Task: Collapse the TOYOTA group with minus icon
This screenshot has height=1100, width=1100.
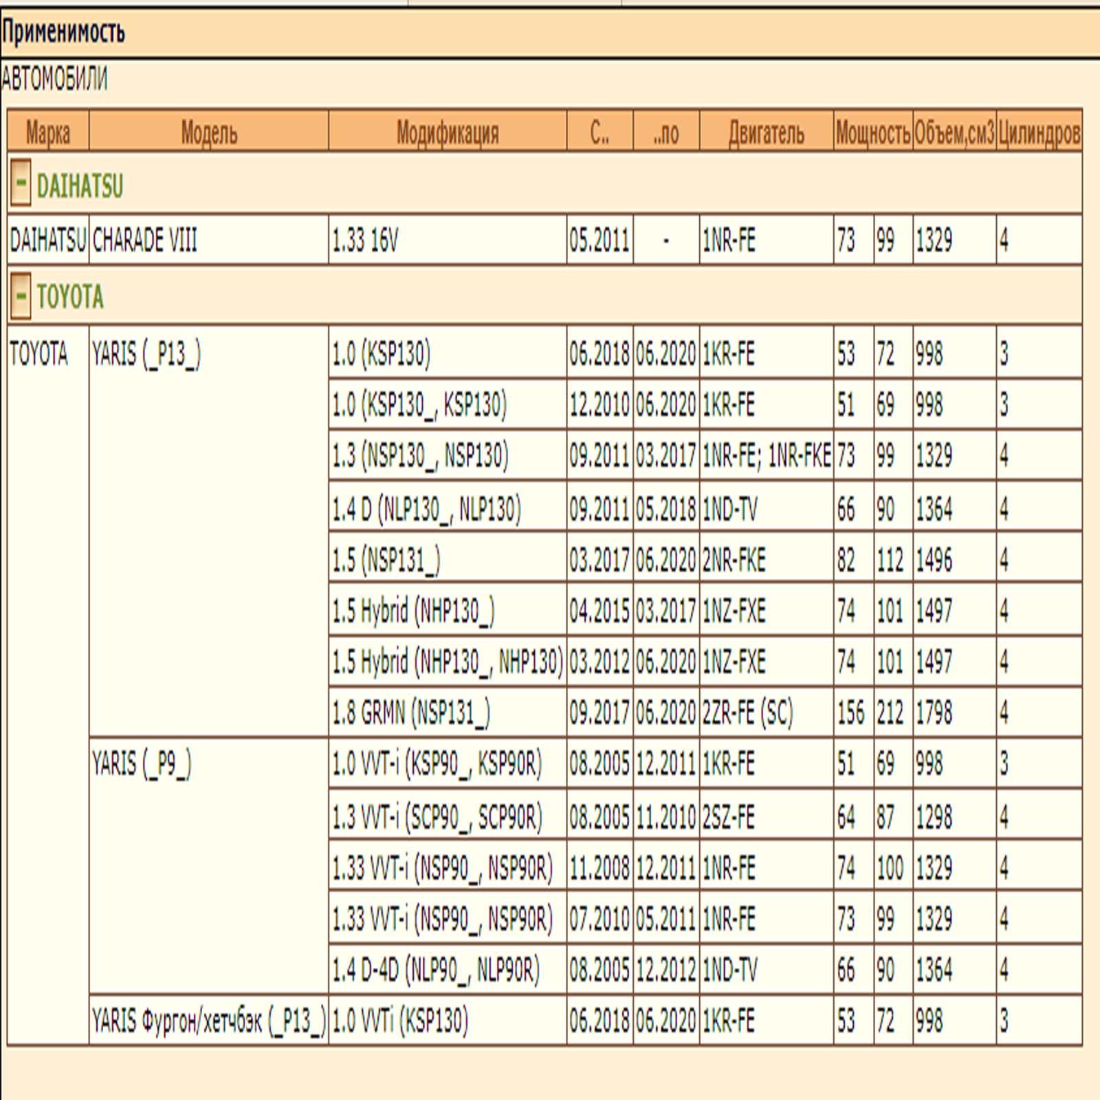Action: click(x=21, y=296)
